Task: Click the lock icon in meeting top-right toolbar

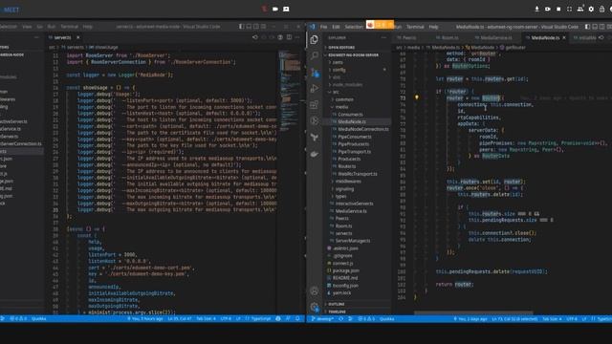Action: 601,9
